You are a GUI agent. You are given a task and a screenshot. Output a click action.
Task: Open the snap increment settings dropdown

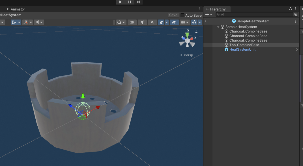tap(31, 22)
